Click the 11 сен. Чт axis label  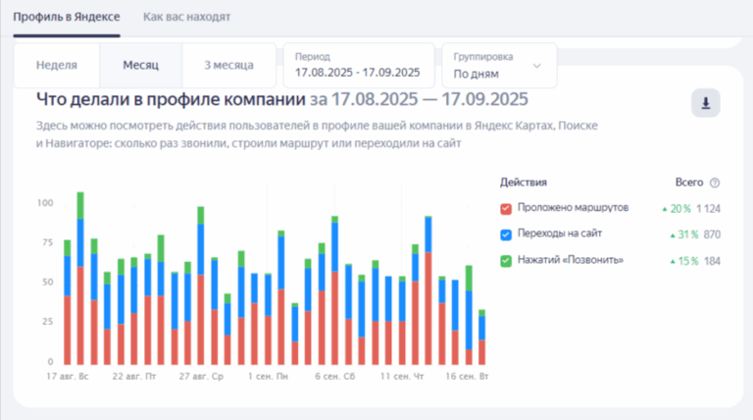point(402,376)
